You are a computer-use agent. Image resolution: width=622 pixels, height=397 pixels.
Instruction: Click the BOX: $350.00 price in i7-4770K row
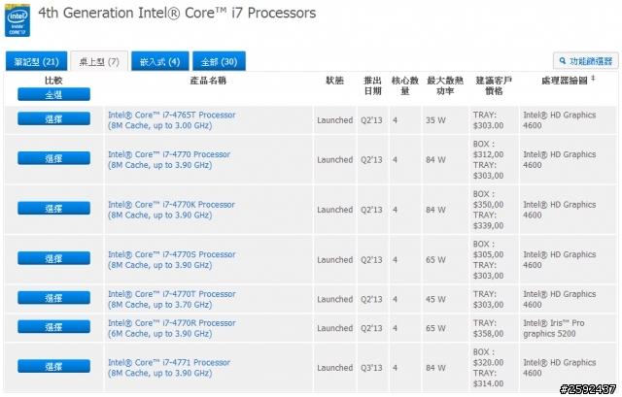488,199
